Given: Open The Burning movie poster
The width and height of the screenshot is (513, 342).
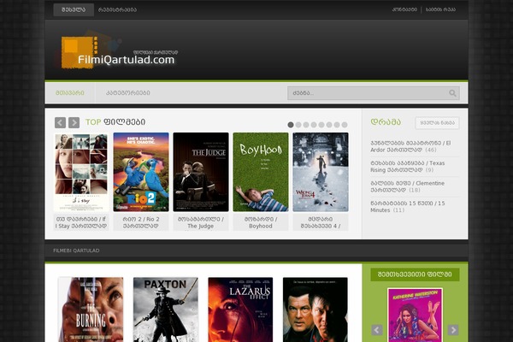Looking at the screenshot, I should coord(91,310).
